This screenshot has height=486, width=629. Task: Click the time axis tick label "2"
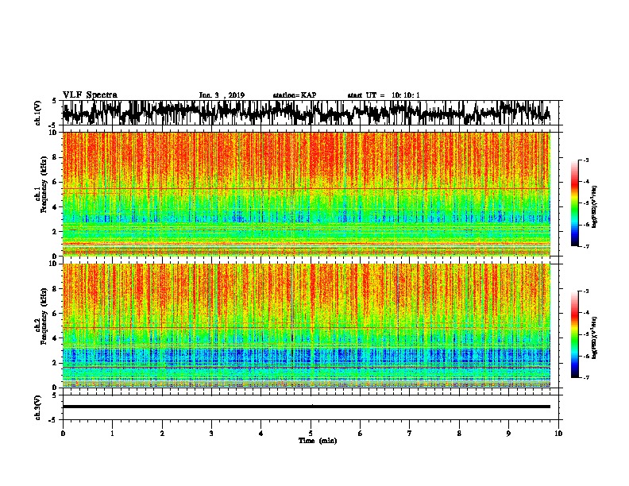[x=162, y=434]
